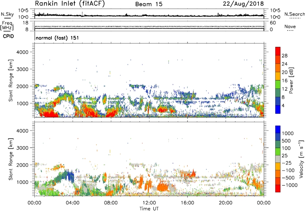305x211 pixels.
Task: Click the power panel "Slant Range [km]" label
Action: [x=11, y=80]
